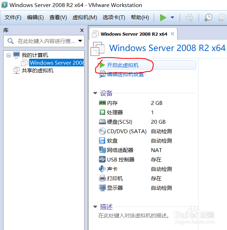Click the 声卡 sound card speaker icon
The height and width of the screenshot is (230, 227).
pyautogui.click(x=102, y=169)
